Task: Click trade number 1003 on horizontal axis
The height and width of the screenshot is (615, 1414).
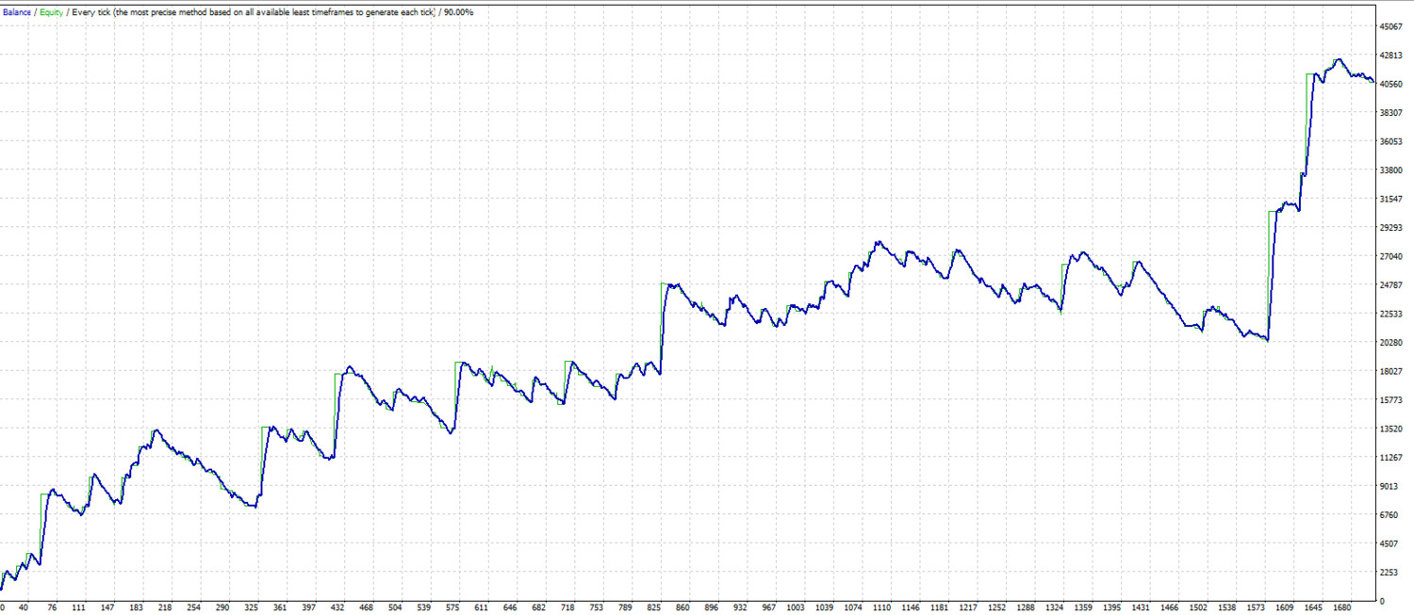Action: tap(797, 608)
